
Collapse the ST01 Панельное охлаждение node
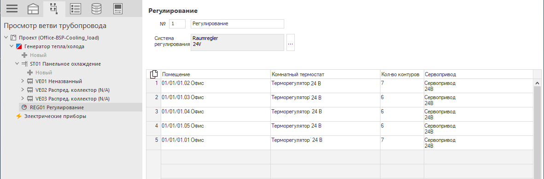pyautogui.click(x=18, y=64)
